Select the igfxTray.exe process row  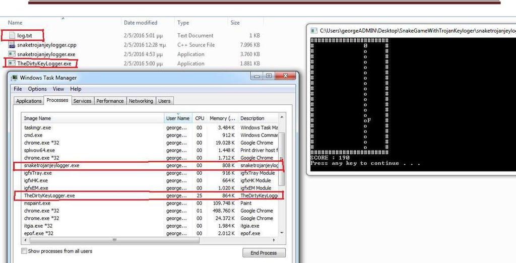(150, 173)
